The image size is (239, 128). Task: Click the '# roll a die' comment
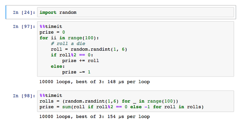68,44
